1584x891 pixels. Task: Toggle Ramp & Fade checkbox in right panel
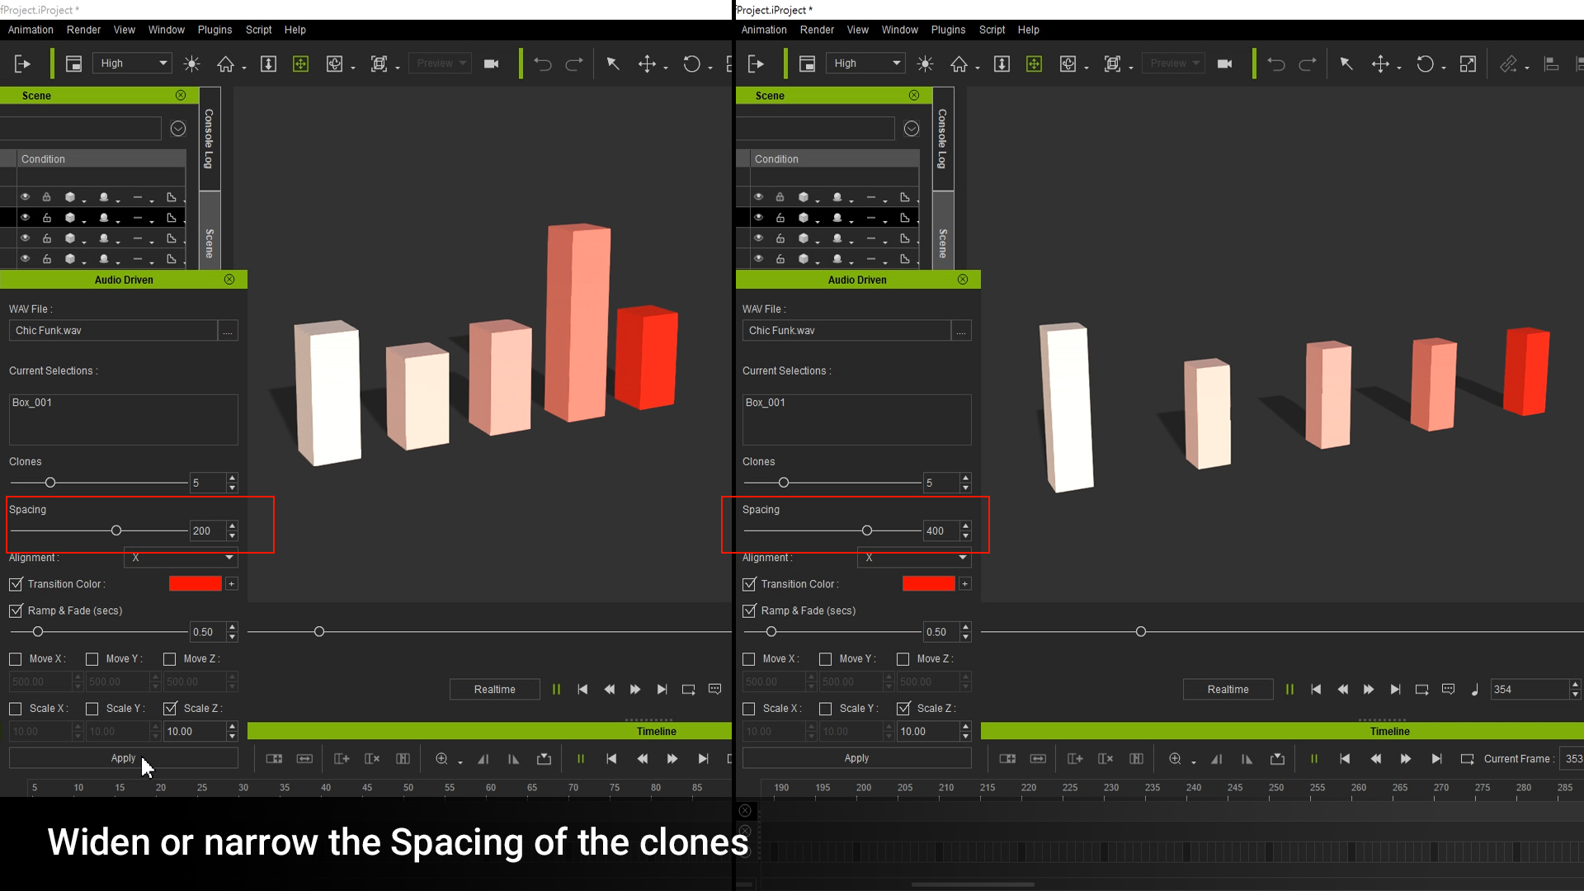[749, 611]
